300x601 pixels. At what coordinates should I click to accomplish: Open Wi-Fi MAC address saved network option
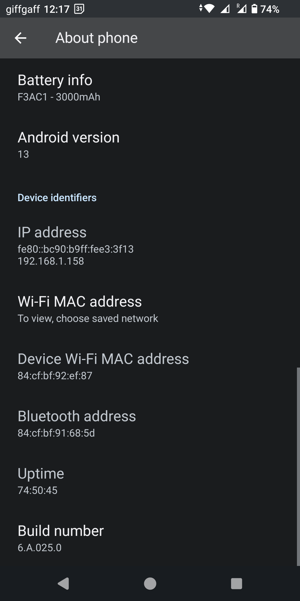pos(150,309)
